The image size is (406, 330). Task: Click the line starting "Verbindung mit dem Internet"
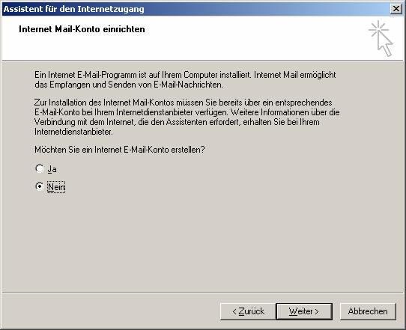point(177,122)
